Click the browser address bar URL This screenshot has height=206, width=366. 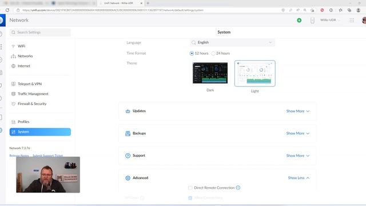(113, 10)
